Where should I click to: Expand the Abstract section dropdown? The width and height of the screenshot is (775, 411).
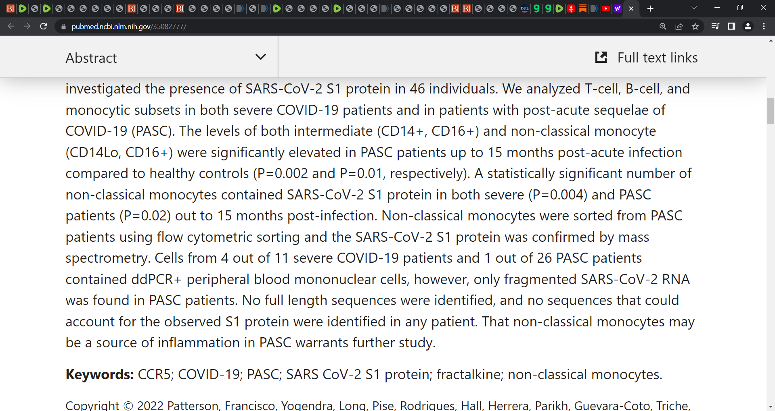261,57
